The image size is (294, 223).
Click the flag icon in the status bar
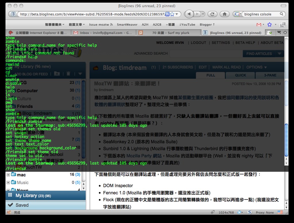click(280, 212)
